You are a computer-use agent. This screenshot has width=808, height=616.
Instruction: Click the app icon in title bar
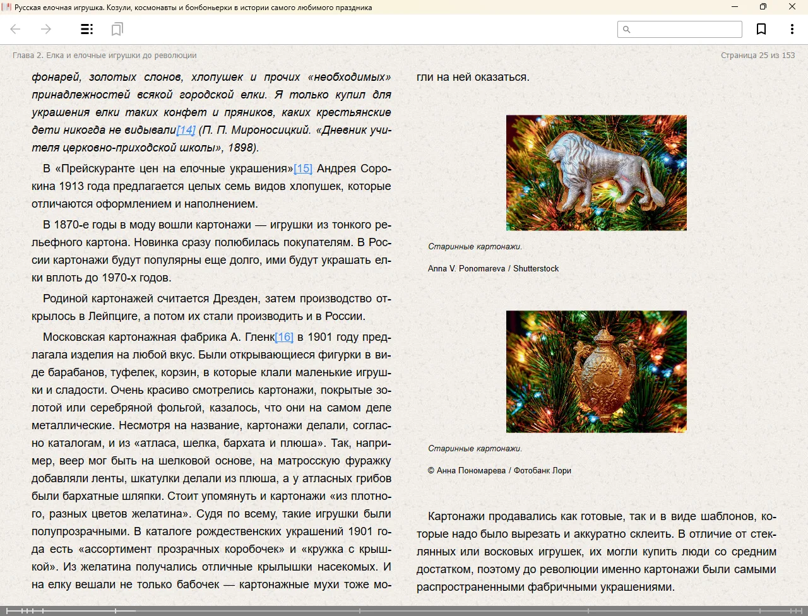[6, 7]
